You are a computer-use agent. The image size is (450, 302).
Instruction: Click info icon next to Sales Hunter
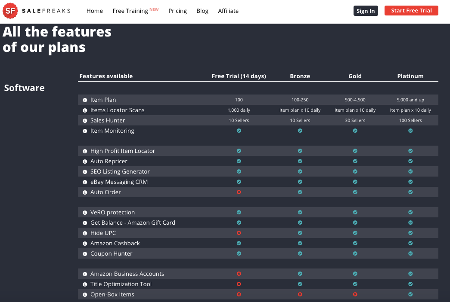85,121
